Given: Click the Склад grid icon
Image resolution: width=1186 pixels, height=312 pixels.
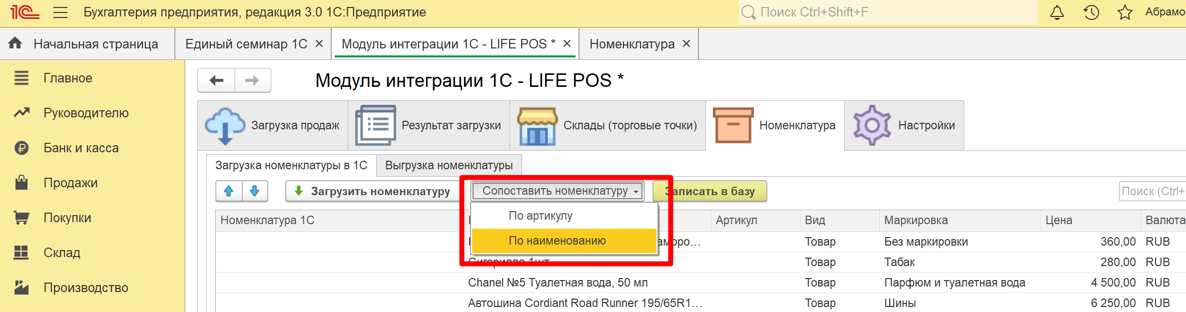Looking at the screenshot, I should pyautogui.click(x=21, y=253).
